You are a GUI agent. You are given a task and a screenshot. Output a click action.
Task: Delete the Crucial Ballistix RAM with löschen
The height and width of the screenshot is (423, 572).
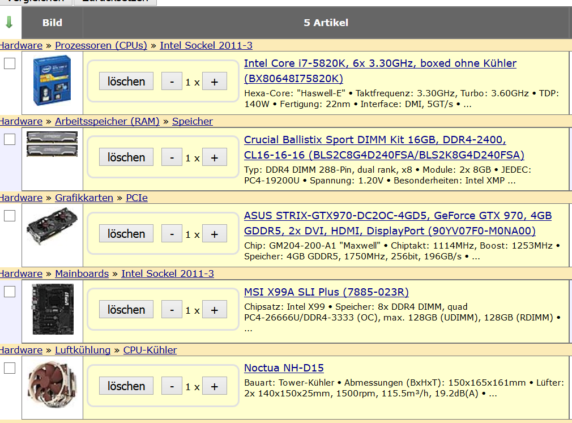click(126, 157)
